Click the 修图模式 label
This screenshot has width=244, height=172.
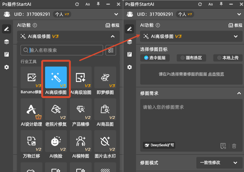[149, 163]
